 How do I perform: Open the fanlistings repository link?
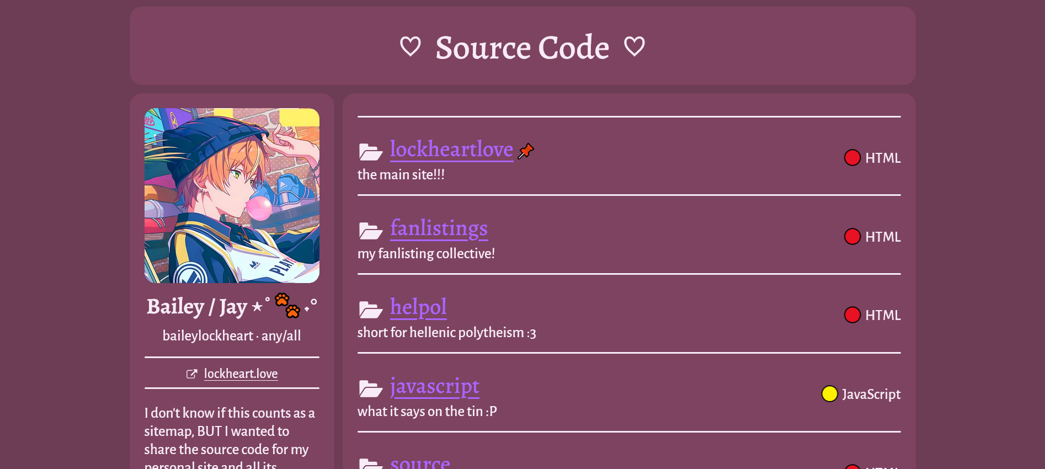(x=439, y=228)
